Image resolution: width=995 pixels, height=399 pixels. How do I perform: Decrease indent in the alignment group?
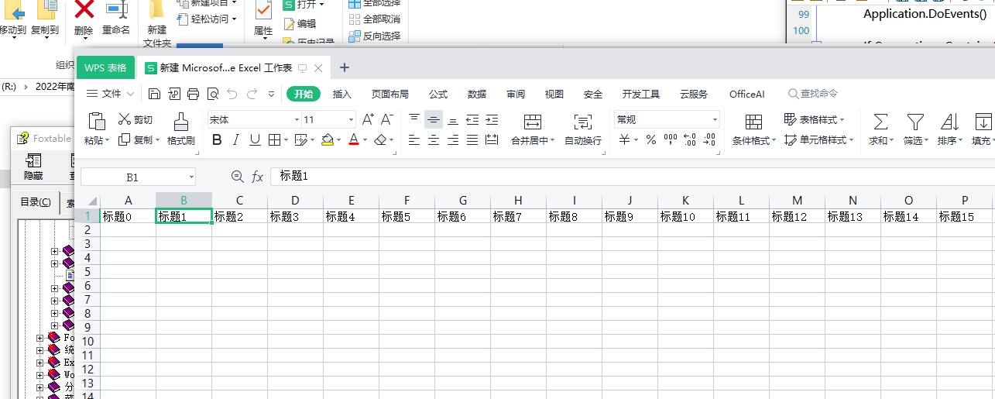(472, 119)
